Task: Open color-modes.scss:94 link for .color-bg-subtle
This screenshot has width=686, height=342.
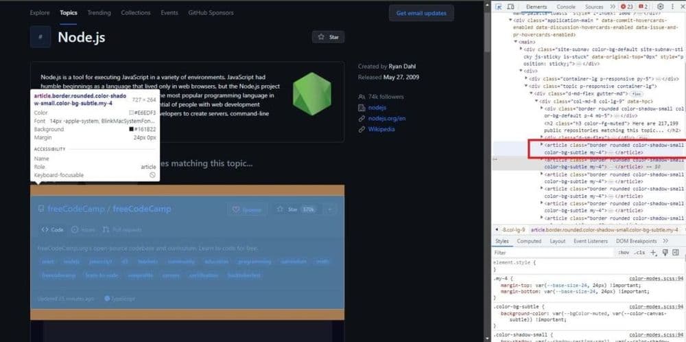Action: tap(656, 306)
